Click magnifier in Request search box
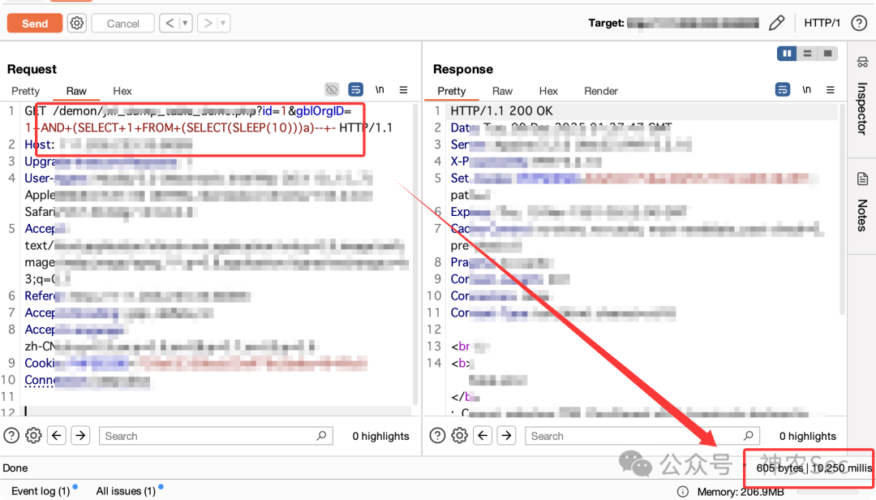This screenshot has width=876, height=500. [x=321, y=436]
